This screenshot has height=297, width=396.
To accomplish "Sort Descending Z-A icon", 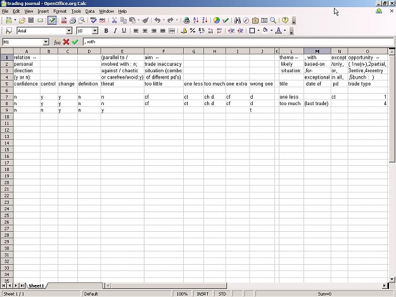I will (x=205, y=20).
